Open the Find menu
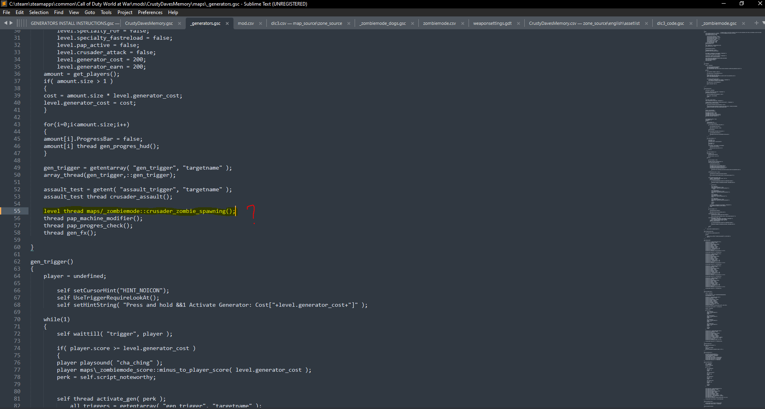This screenshot has height=409, width=765. 59,12
